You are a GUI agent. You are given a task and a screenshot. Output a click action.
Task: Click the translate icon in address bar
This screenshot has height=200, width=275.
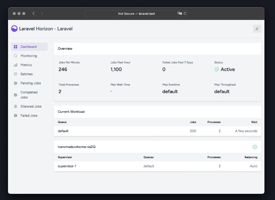(180, 13)
